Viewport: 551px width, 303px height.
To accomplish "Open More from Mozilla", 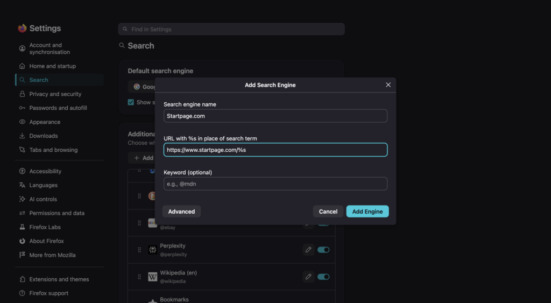I will (x=59, y=255).
